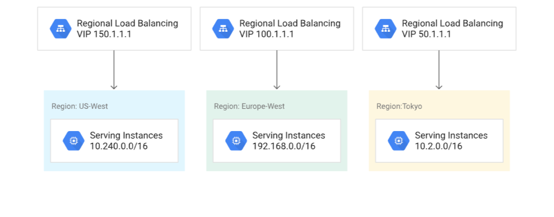
Task: Select the Serving Instances 10.240.0.0/16 card
Action: [x=114, y=141]
